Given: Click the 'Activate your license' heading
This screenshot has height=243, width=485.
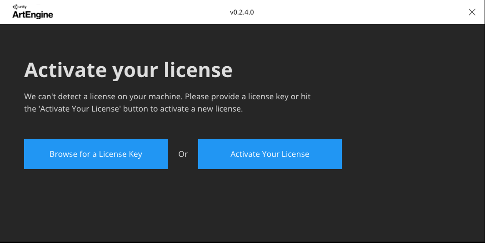Looking at the screenshot, I should pyautogui.click(x=128, y=70).
